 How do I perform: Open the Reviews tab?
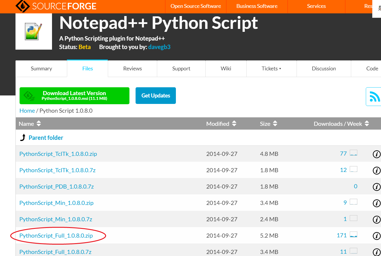(x=132, y=69)
